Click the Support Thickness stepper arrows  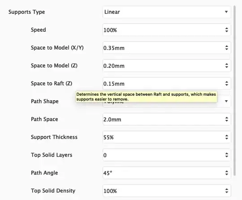pyautogui.click(x=226, y=137)
